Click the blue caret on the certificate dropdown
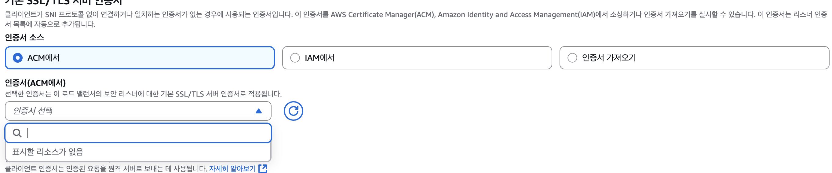 [x=258, y=111]
